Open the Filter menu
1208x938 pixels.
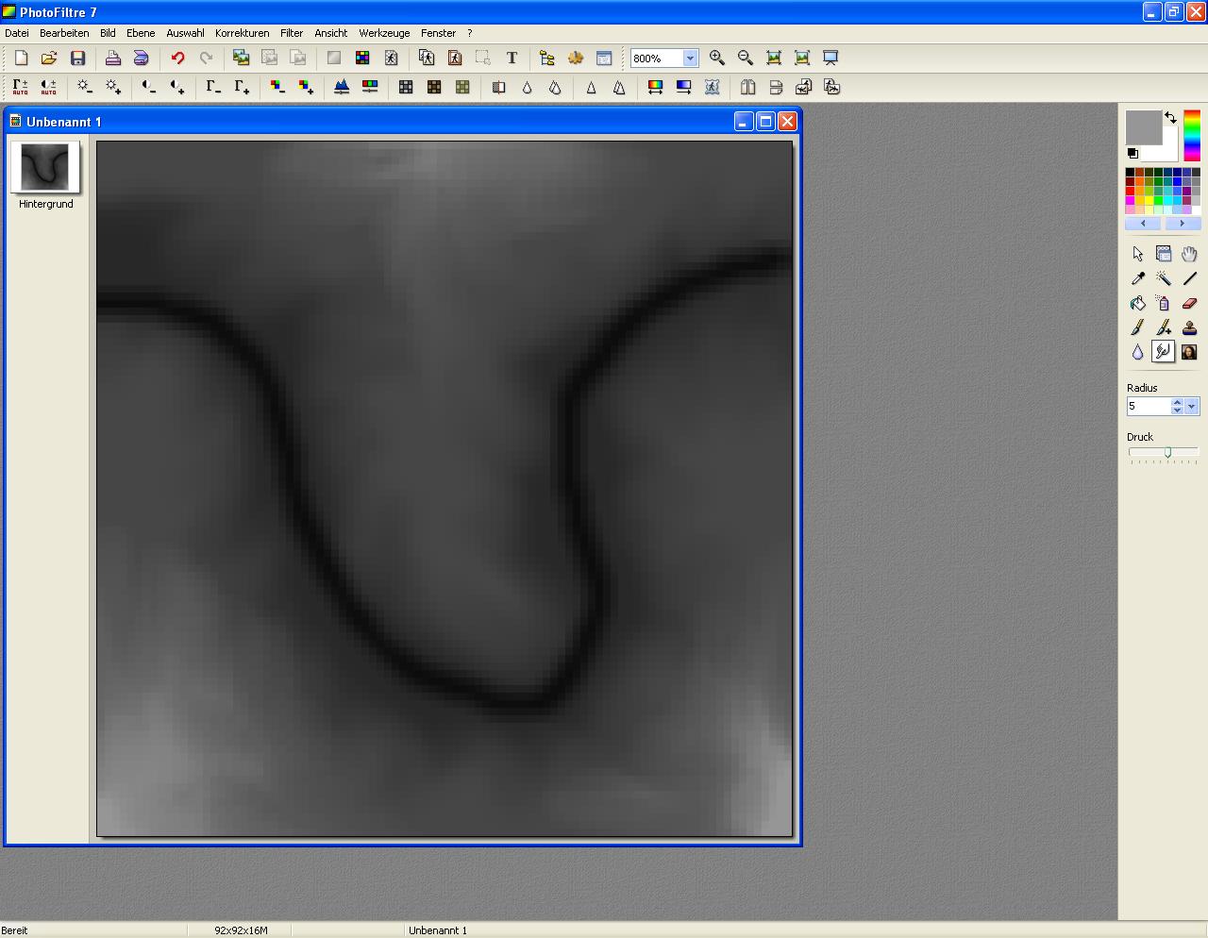coord(292,33)
